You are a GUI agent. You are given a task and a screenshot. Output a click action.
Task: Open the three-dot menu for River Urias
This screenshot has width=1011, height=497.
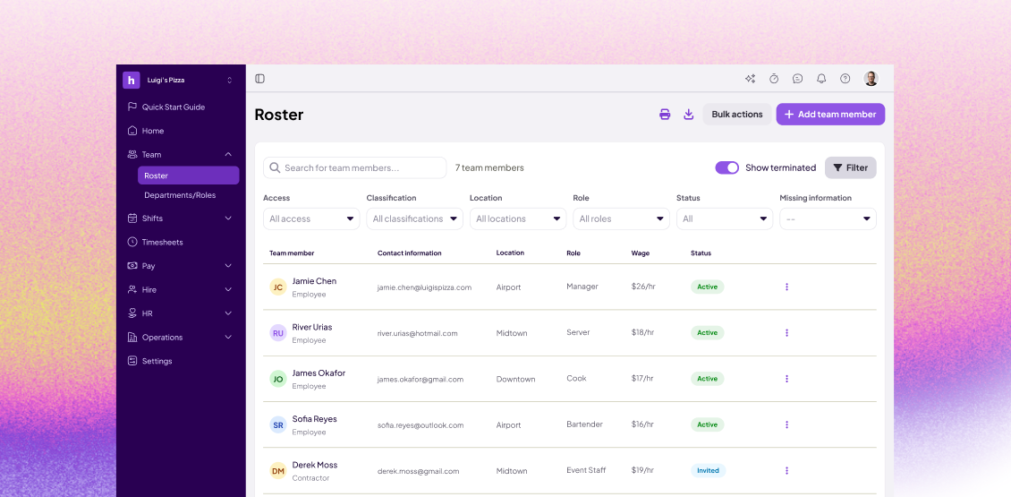(x=786, y=332)
